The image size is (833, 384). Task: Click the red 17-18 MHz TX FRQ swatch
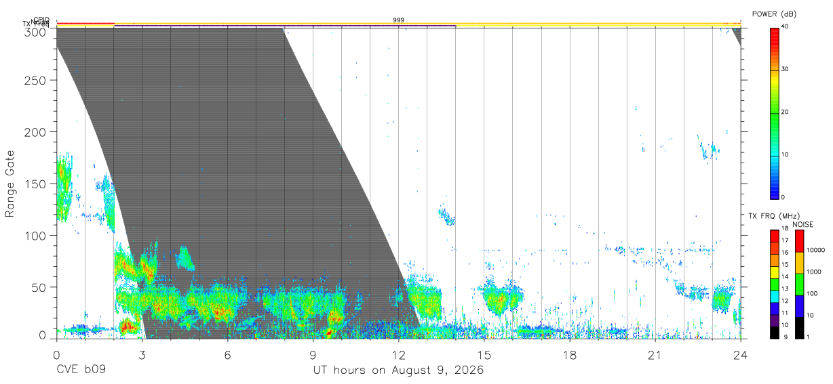click(x=775, y=235)
